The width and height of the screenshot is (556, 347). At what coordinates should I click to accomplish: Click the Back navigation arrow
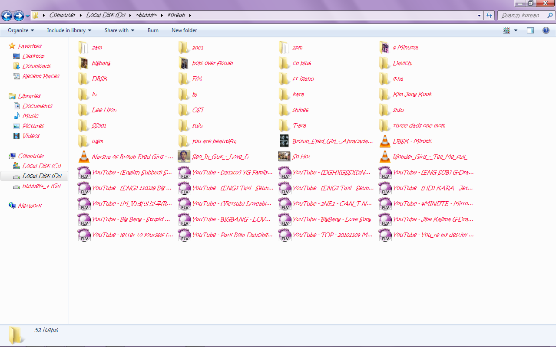click(7, 16)
